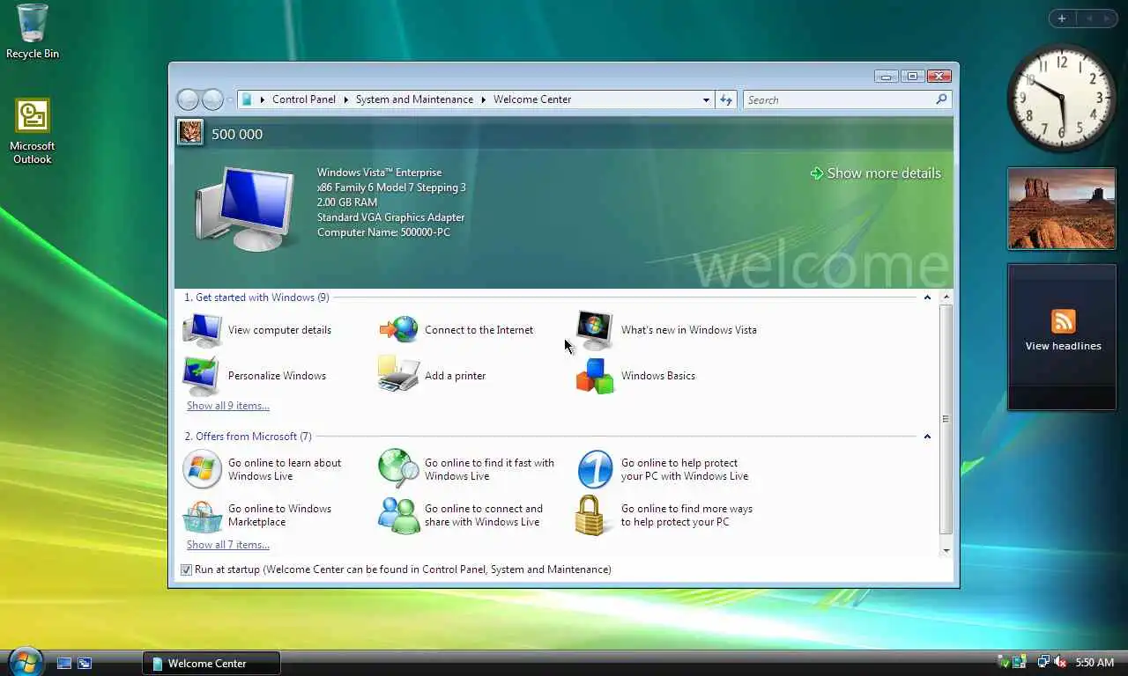
Task: Click the Connect to the Internet globe icon
Action: point(398,330)
